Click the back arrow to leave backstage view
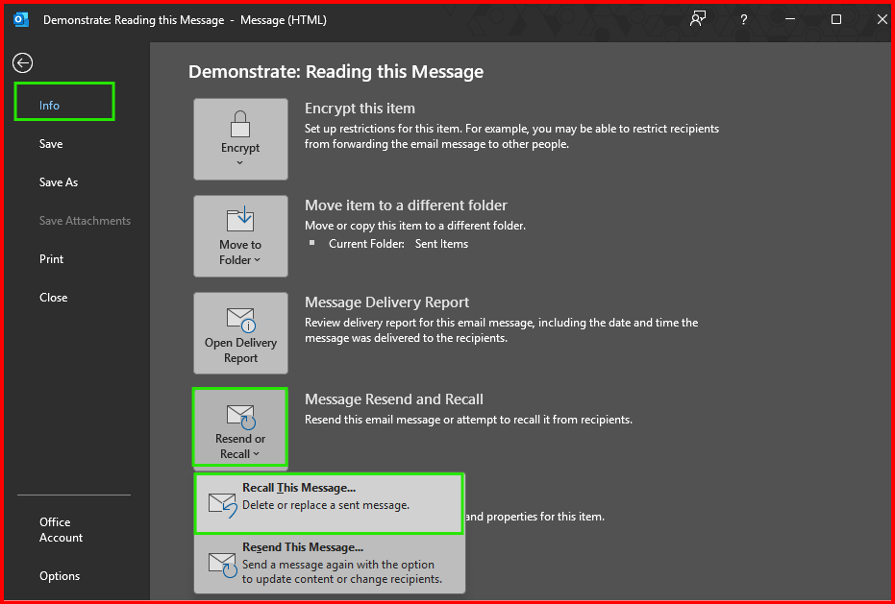Image resolution: width=895 pixels, height=604 pixels. coord(22,63)
